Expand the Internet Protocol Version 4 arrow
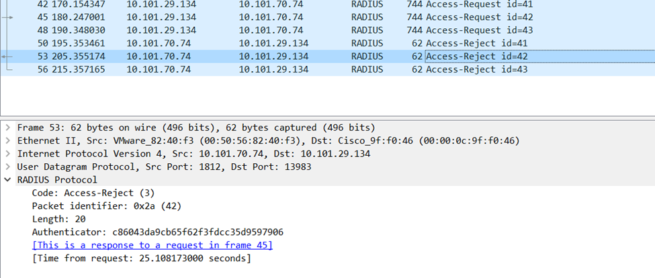The height and width of the screenshot is (278, 655). (x=7, y=154)
